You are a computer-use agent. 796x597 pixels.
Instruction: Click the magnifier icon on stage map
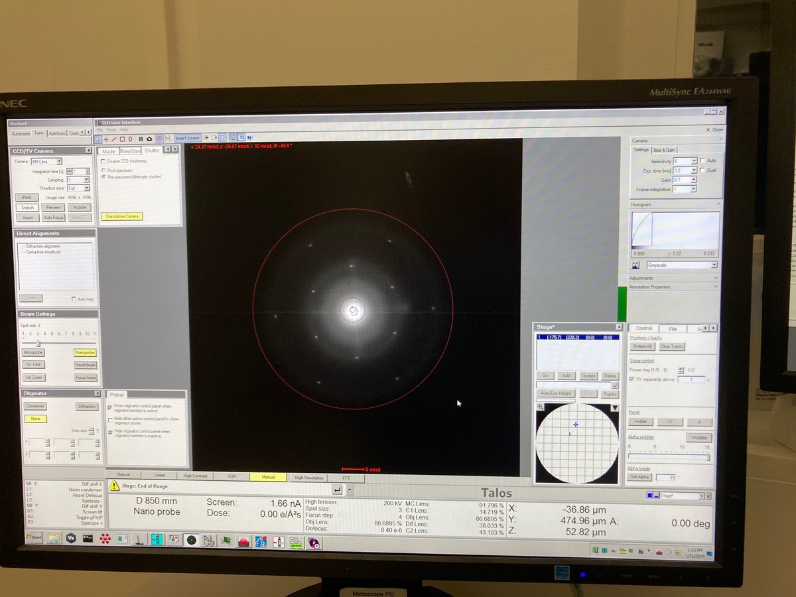540,407
